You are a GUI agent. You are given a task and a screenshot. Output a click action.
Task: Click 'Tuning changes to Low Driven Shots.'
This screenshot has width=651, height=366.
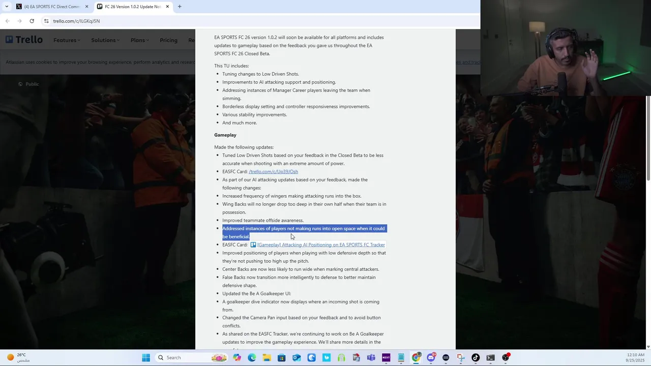pyautogui.click(x=260, y=74)
